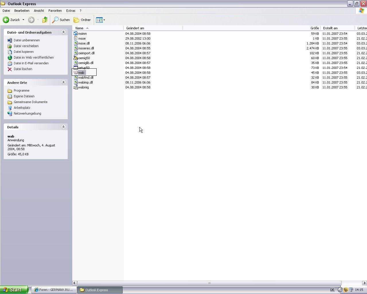The height and width of the screenshot is (294, 367).
Task: Click the Arbeitsplatz computer icon
Action: pyautogui.click(x=10, y=108)
